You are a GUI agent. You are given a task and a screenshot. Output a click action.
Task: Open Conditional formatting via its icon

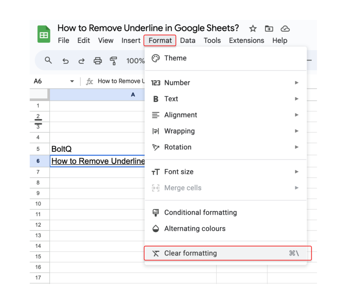(156, 212)
